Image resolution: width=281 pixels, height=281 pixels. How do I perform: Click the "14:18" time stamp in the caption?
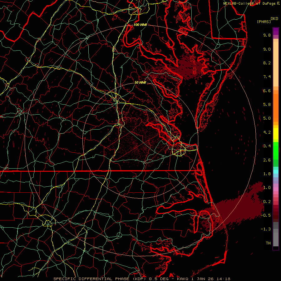pos(223,279)
